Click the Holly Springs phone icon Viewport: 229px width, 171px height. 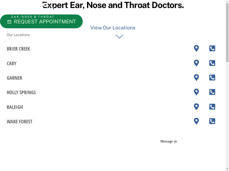tap(212, 92)
